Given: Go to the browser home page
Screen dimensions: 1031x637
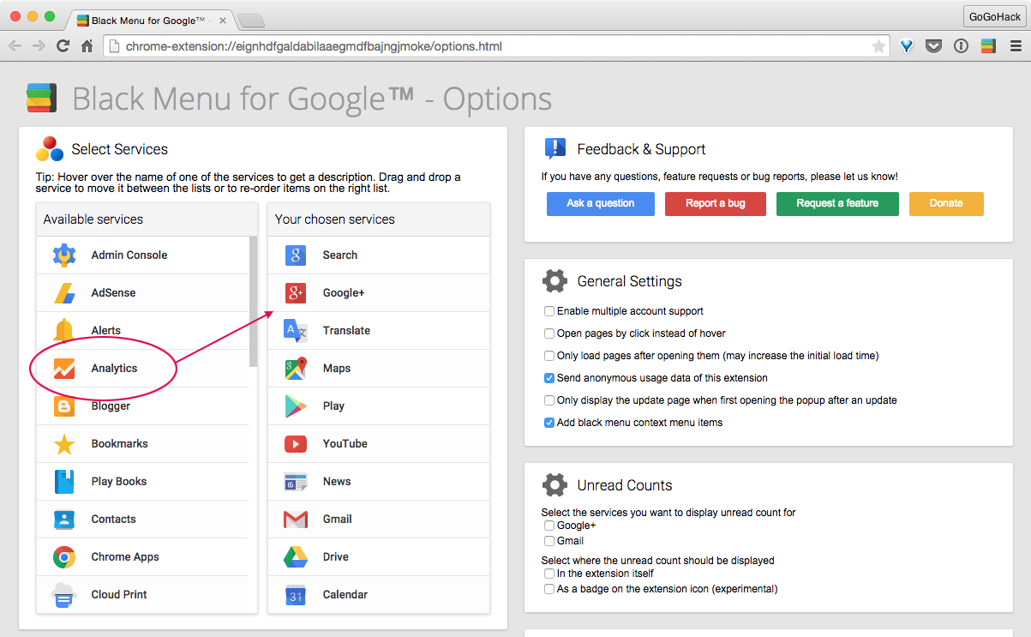Looking at the screenshot, I should click(87, 46).
